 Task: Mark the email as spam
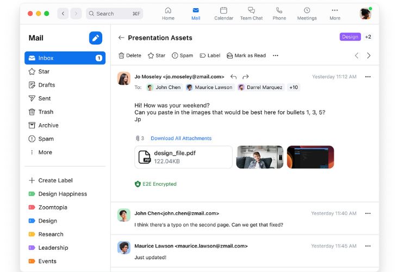(182, 55)
